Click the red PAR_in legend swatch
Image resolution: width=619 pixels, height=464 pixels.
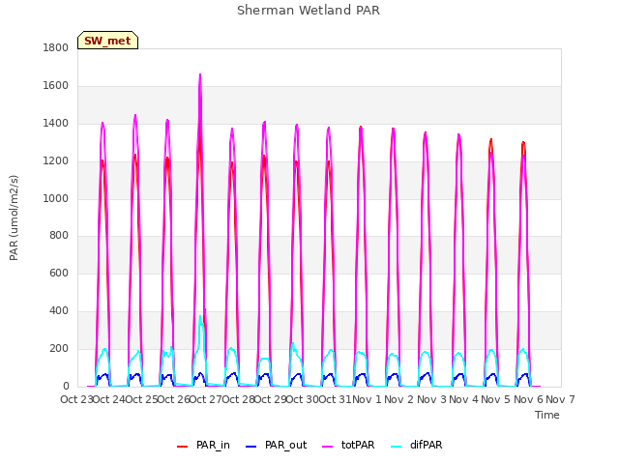[183, 447]
